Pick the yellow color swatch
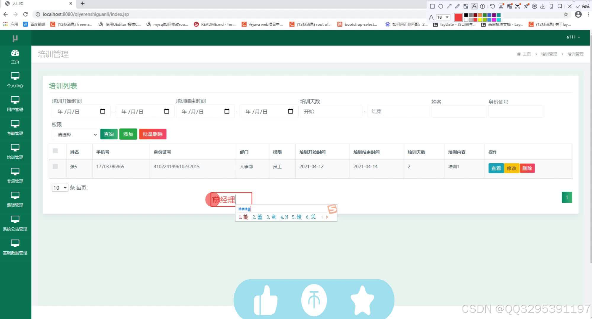The width and height of the screenshot is (592, 319). [x=480, y=20]
